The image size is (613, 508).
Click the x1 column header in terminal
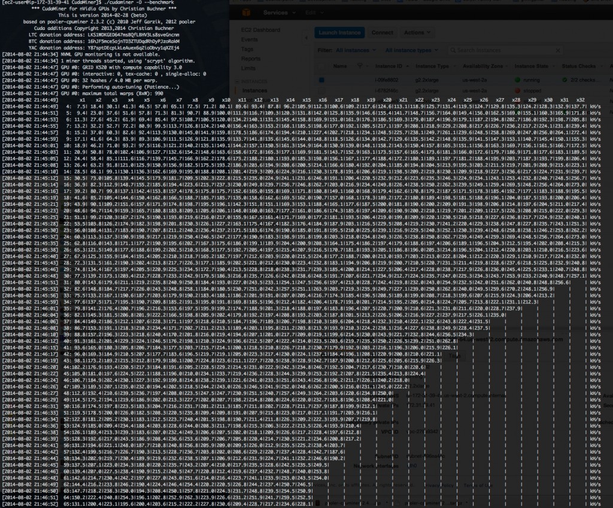[83, 100]
